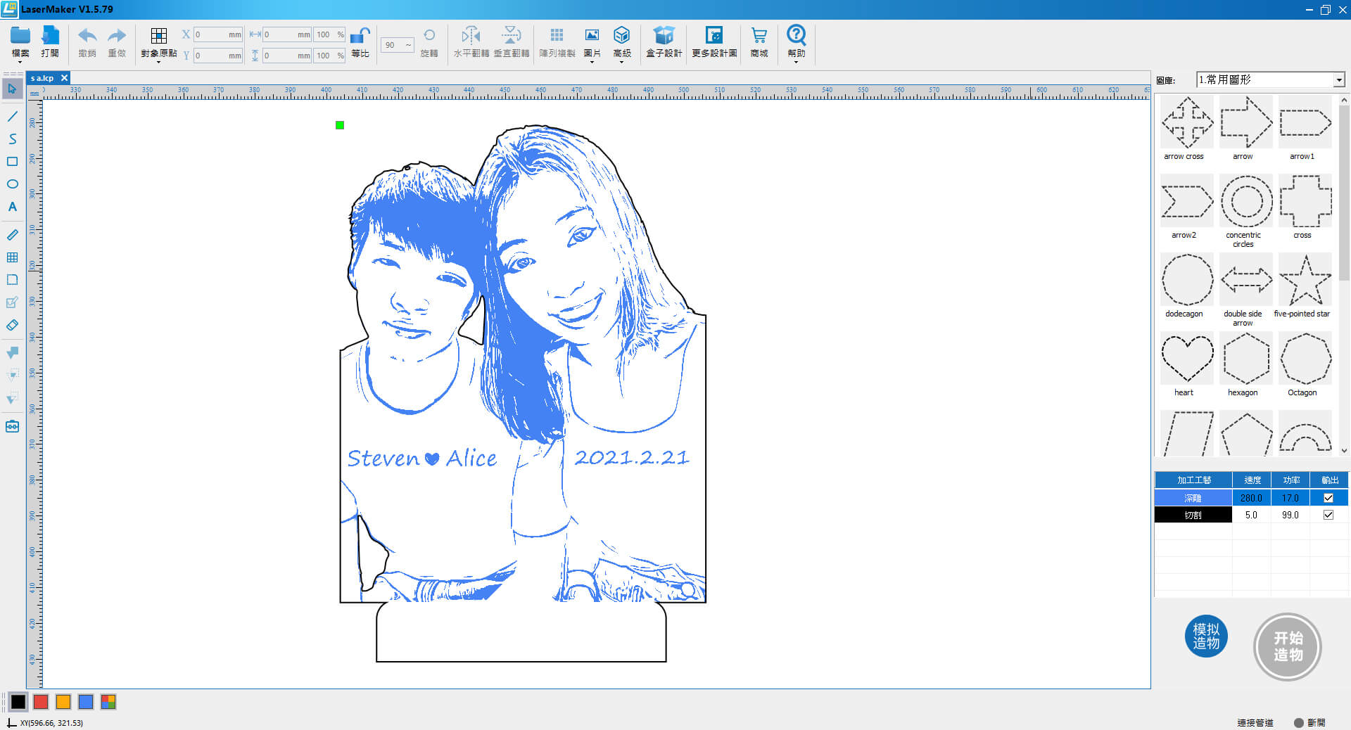Expand the help menu arrow
Image resolution: width=1351 pixels, height=730 pixels.
click(x=796, y=63)
